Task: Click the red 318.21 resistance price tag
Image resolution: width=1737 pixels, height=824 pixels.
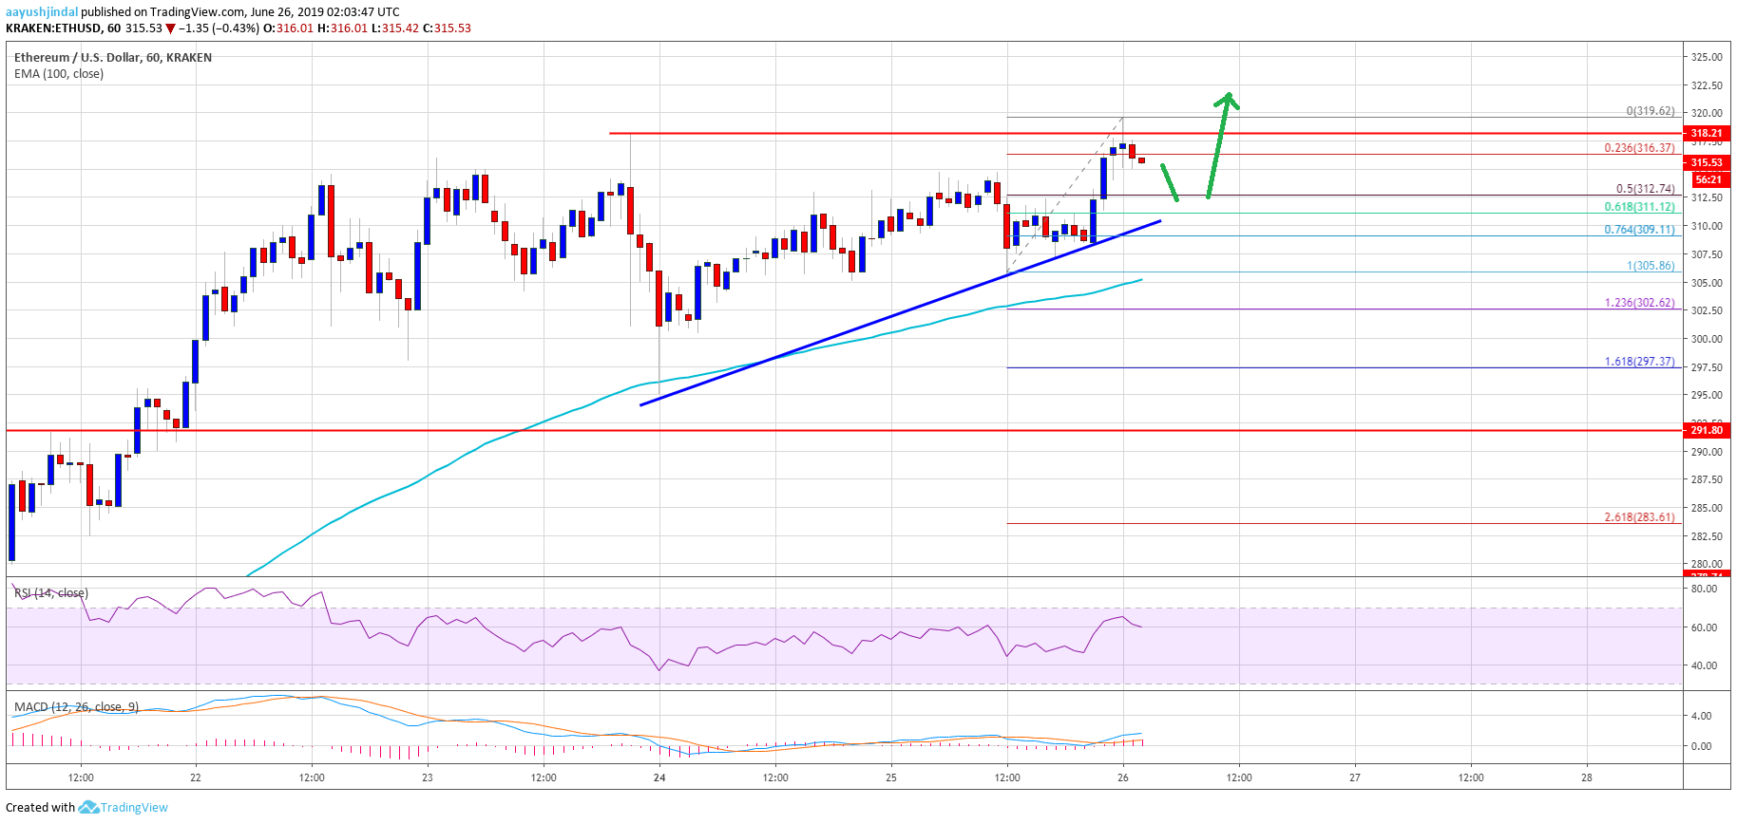Action: [1707, 134]
